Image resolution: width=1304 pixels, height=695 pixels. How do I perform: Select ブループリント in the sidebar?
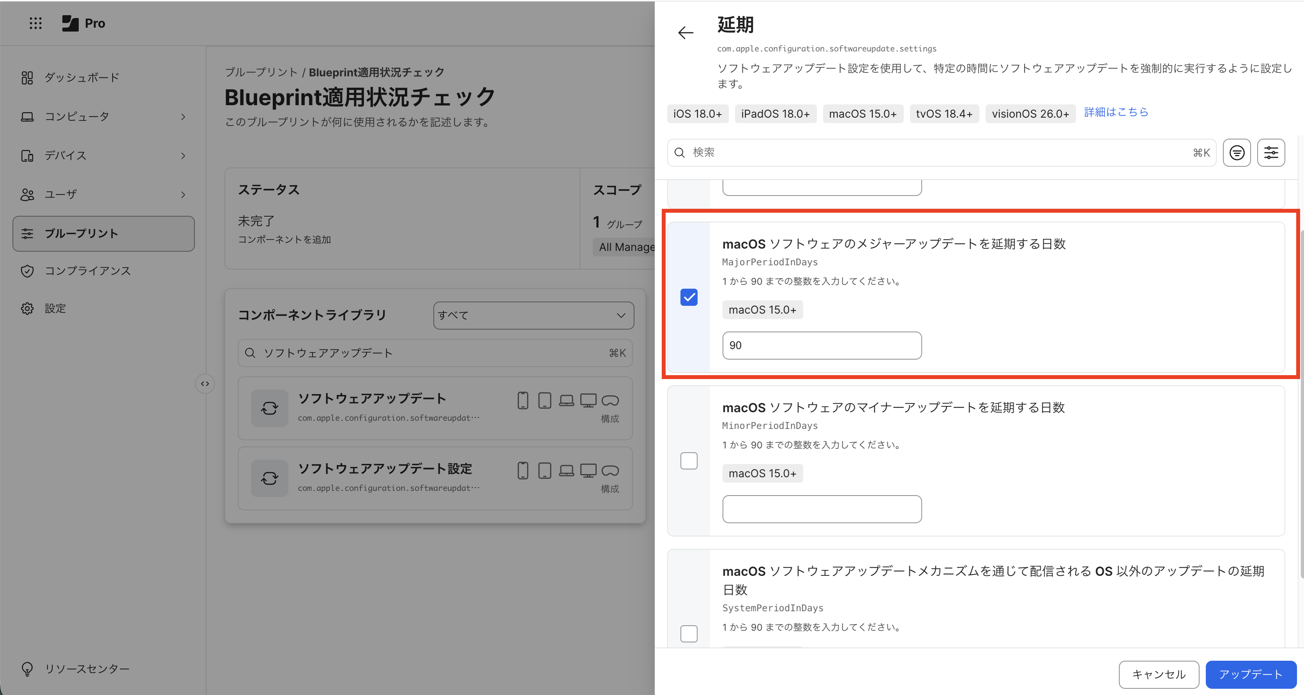pos(104,233)
